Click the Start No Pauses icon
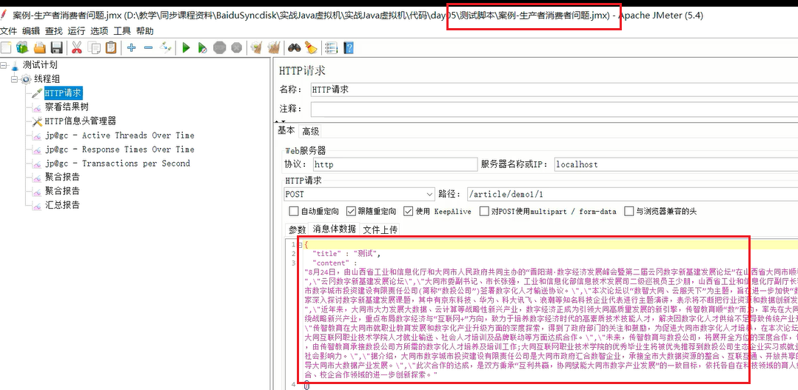Viewport: 798px width, 390px height. click(x=203, y=48)
